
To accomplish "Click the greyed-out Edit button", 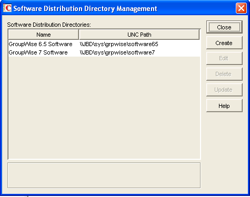I will click(x=224, y=58).
